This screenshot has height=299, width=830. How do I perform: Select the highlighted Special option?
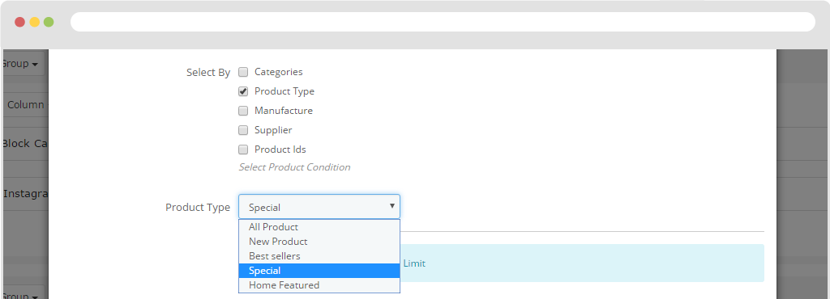click(x=319, y=271)
